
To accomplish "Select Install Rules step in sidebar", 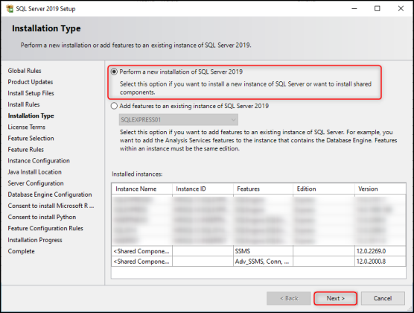I will click(24, 104).
